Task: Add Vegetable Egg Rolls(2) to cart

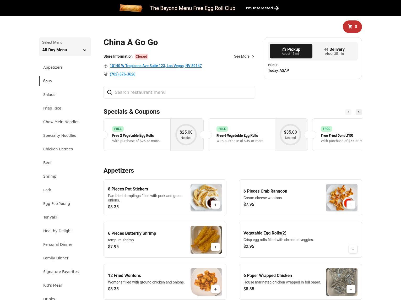Action: point(353,249)
